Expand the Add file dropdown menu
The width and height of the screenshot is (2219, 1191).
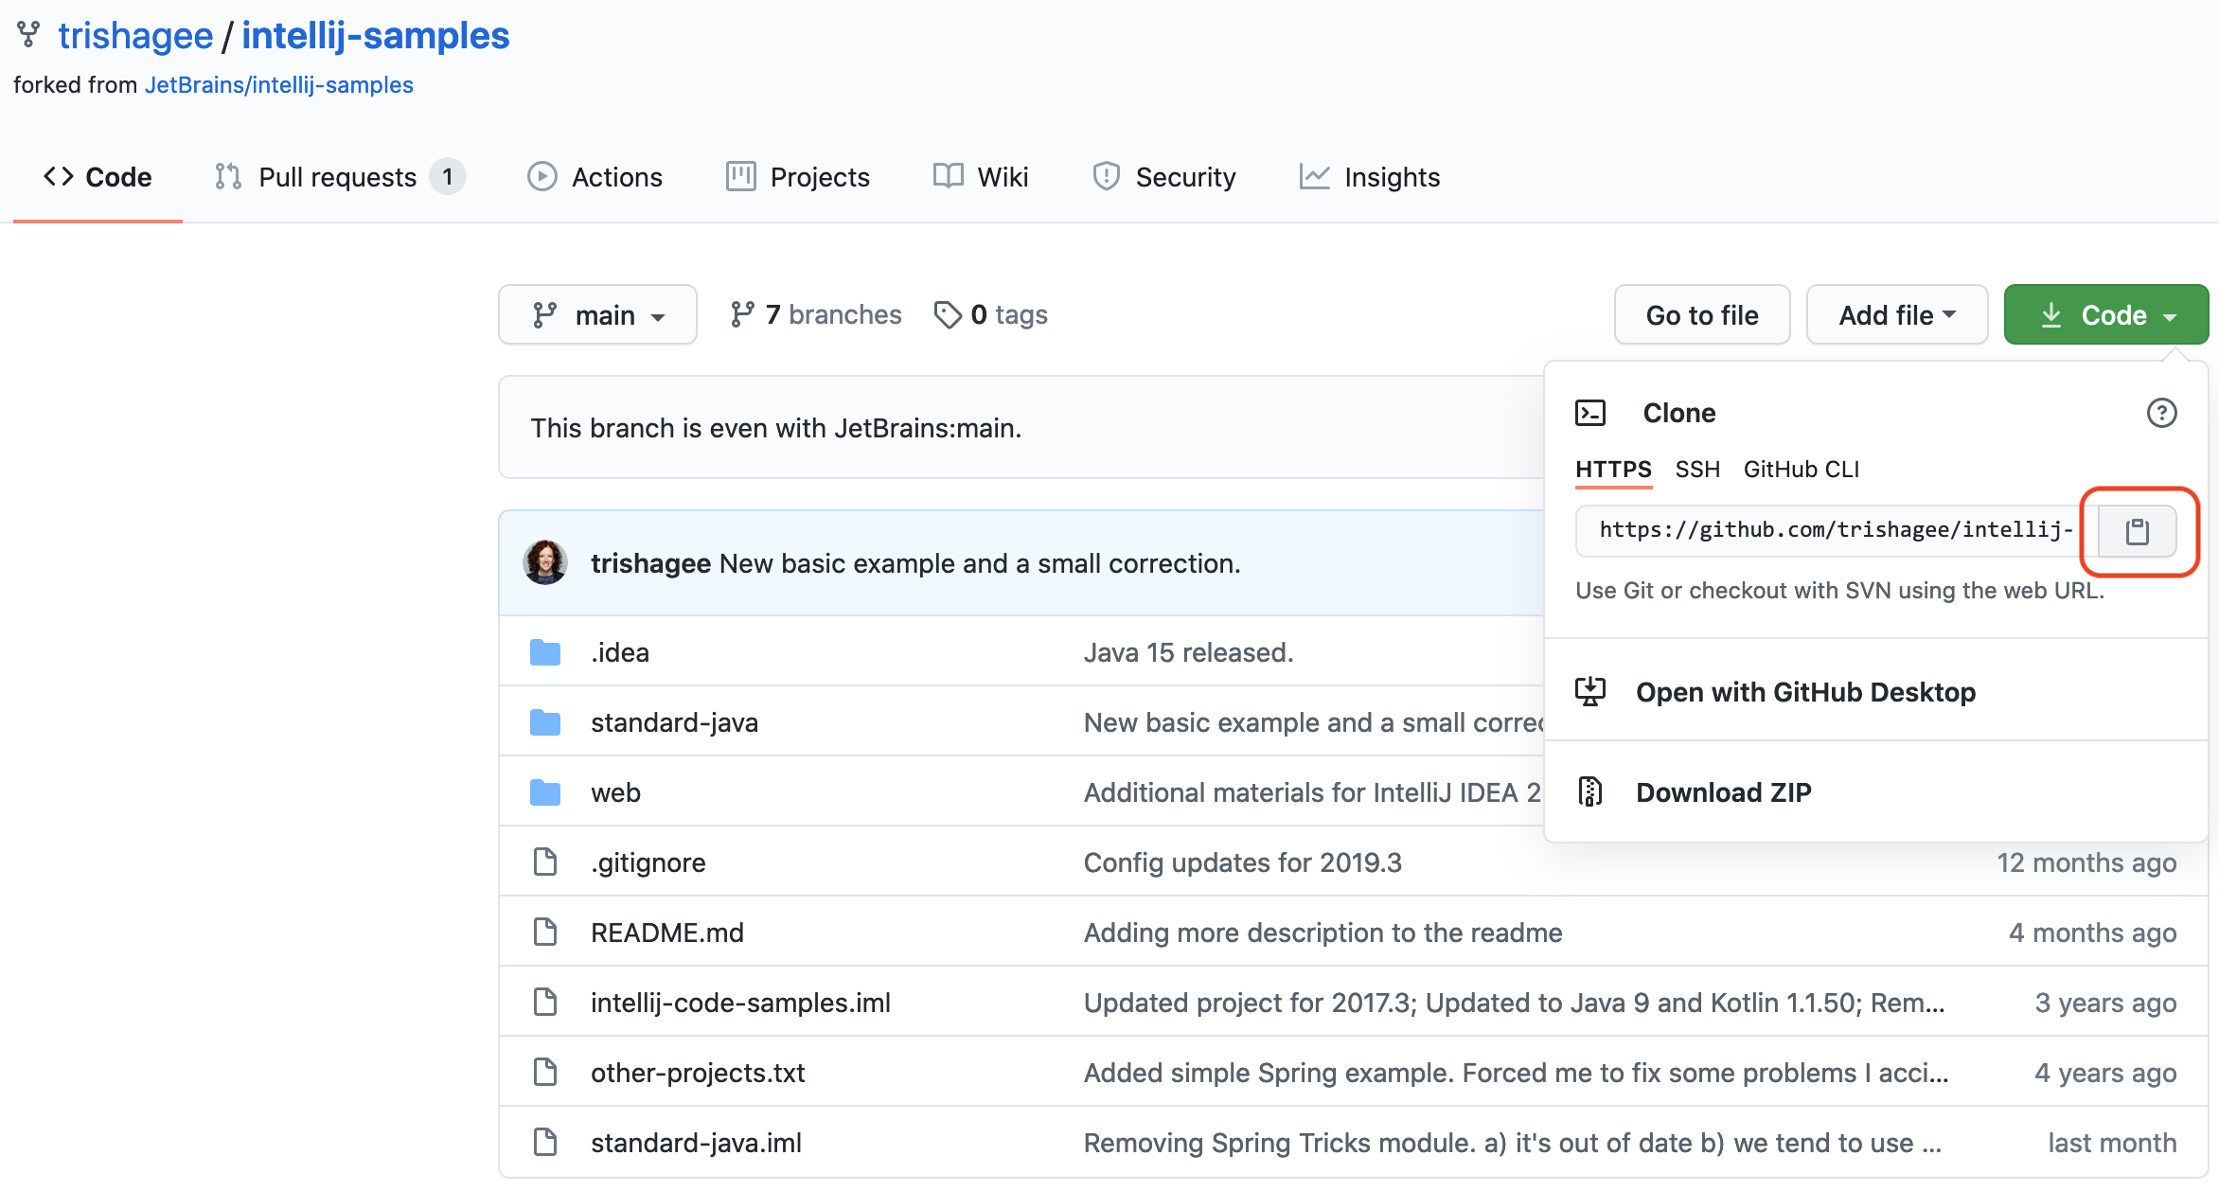coord(1893,314)
